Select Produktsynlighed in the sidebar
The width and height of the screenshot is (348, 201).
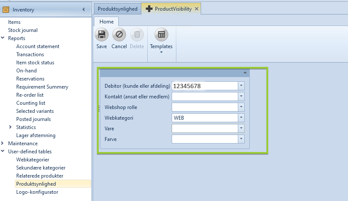(x=53, y=184)
